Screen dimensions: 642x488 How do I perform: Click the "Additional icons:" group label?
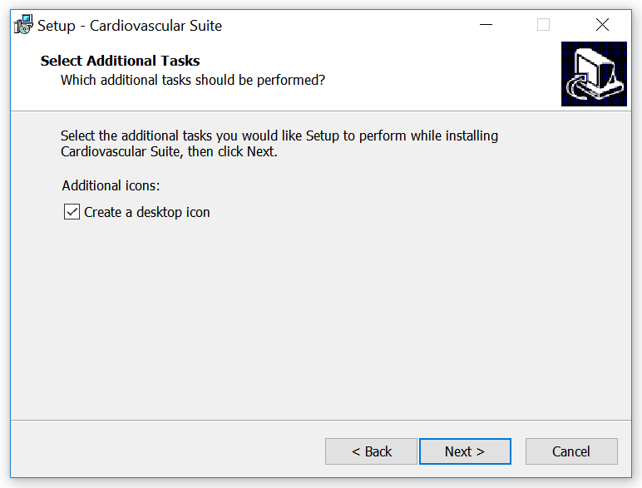pyautogui.click(x=111, y=185)
